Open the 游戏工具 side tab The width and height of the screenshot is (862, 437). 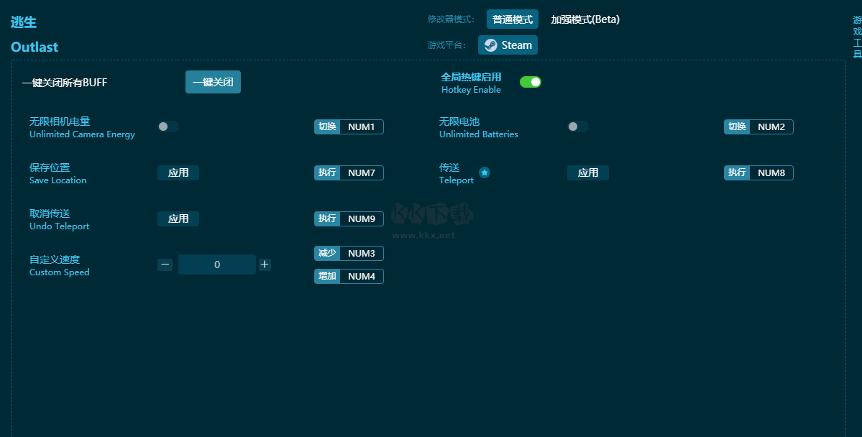tap(857, 37)
